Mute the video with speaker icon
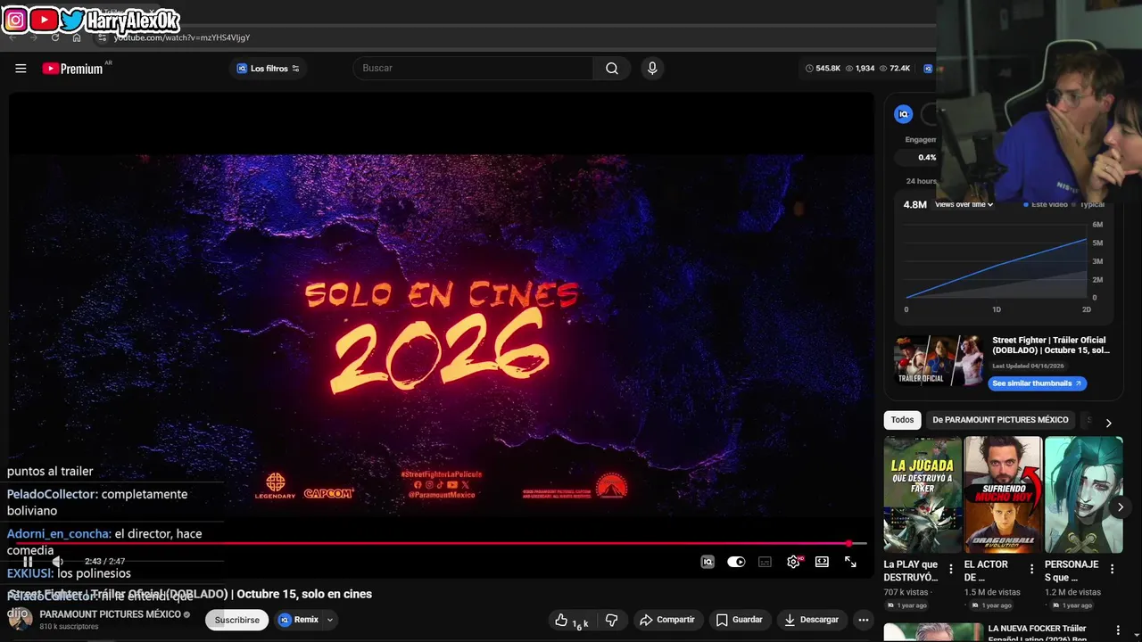This screenshot has height=642, width=1142. (57, 562)
